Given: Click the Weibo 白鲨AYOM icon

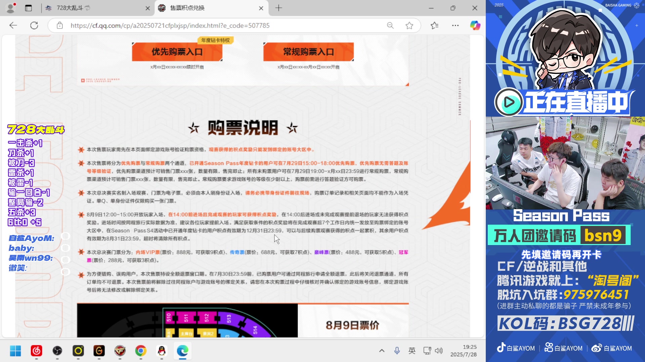Looking at the screenshot, I should click(x=596, y=348).
